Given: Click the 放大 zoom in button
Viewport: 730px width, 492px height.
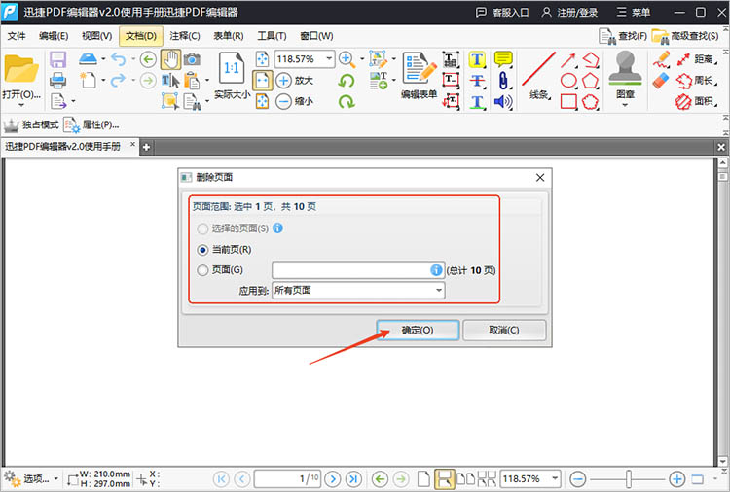Looking at the screenshot, I should (x=295, y=81).
